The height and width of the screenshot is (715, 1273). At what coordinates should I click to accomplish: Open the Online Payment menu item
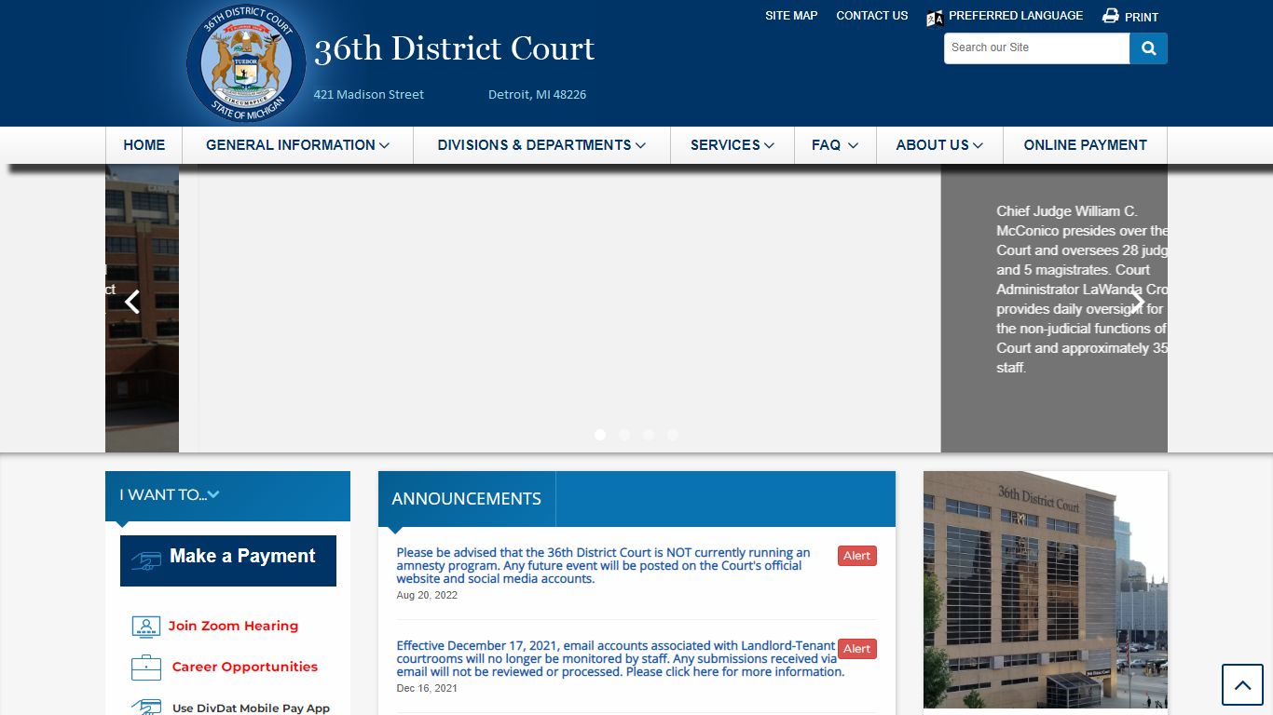tap(1085, 145)
